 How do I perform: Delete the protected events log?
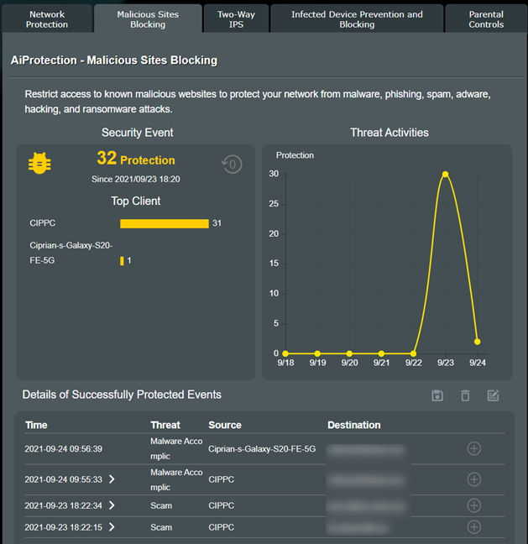465,395
